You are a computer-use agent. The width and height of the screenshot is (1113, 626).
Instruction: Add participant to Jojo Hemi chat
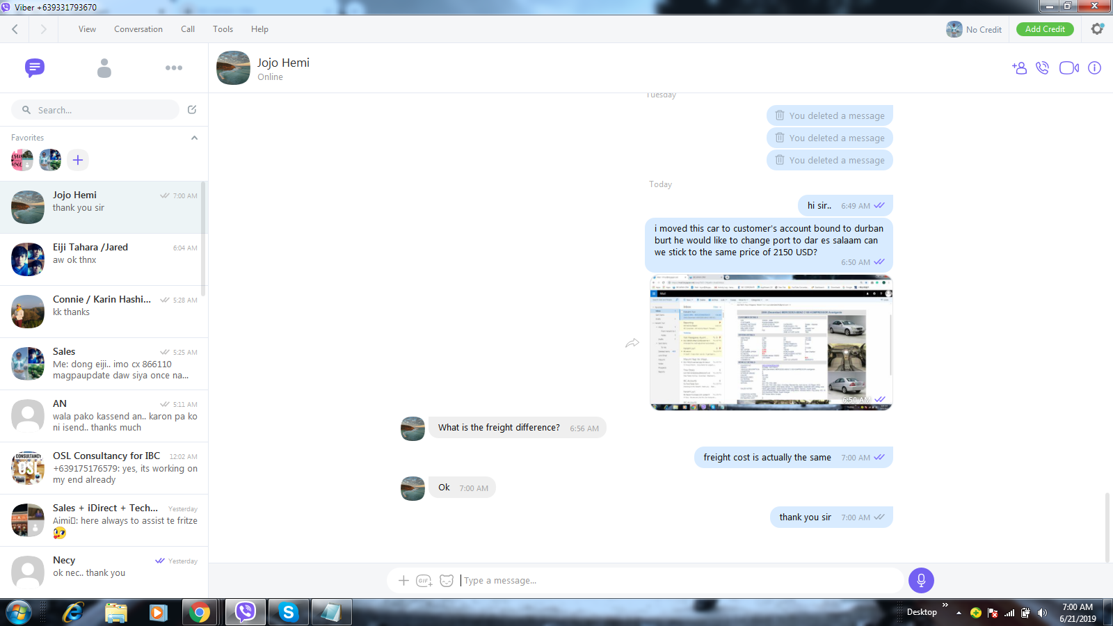pos(1019,67)
